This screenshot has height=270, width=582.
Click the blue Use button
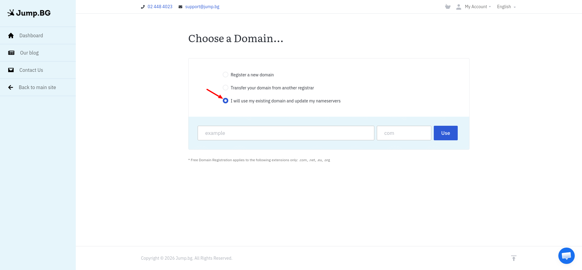point(446,133)
